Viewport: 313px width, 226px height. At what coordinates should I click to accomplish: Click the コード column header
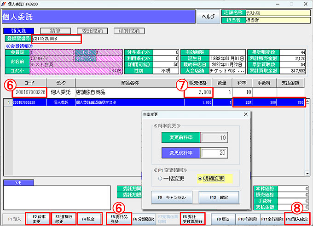pos(29,83)
